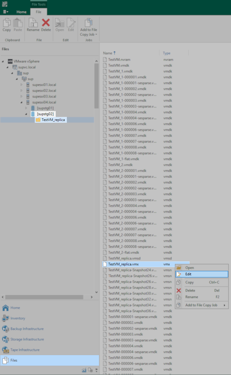Click the TestVM_1-000001.vmdk file icon
The image size is (231, 375).
105,77
